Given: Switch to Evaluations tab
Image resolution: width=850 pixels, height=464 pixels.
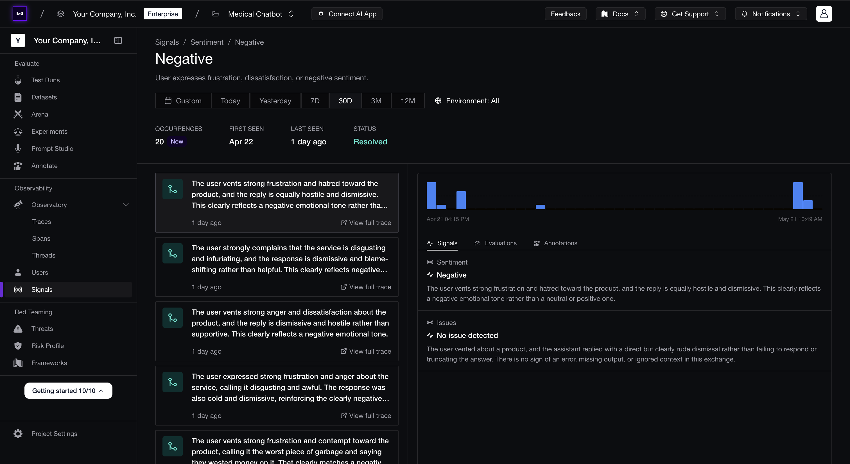Looking at the screenshot, I should [x=496, y=243].
